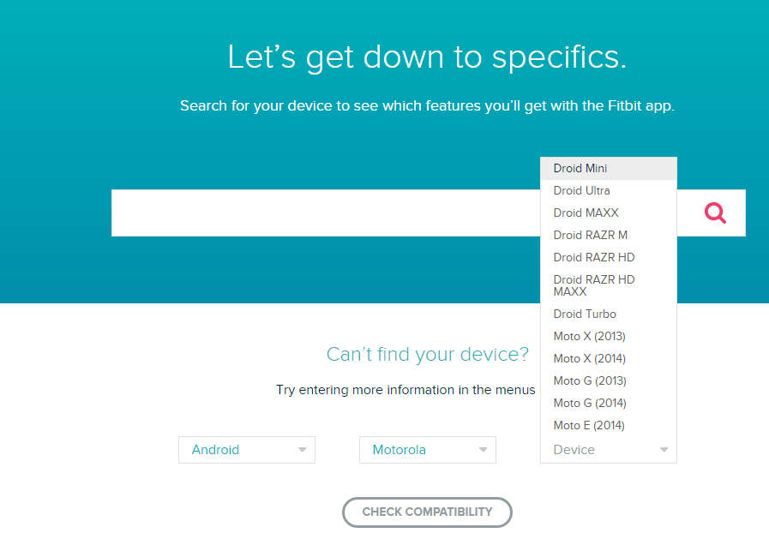Choose Droid MAXX in the list

pyautogui.click(x=609, y=213)
